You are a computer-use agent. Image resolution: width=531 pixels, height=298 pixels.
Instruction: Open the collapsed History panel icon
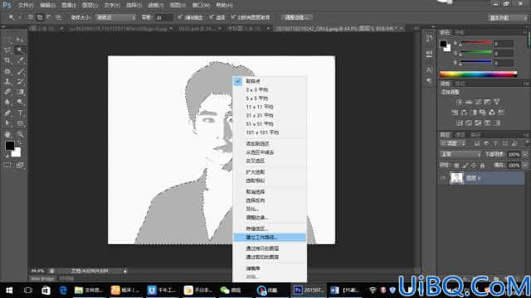point(429,39)
